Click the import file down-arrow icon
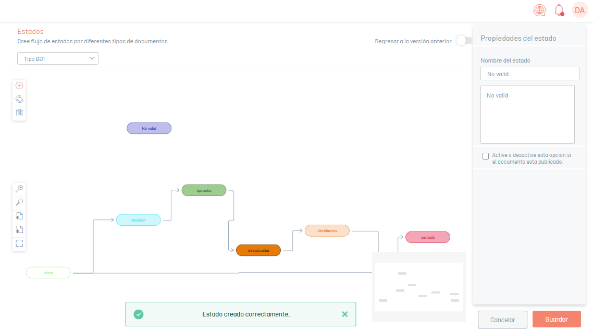The width and height of the screenshot is (593, 330). pos(19,216)
